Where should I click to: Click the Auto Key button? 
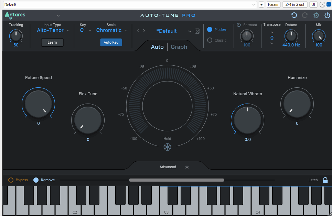coord(111,42)
